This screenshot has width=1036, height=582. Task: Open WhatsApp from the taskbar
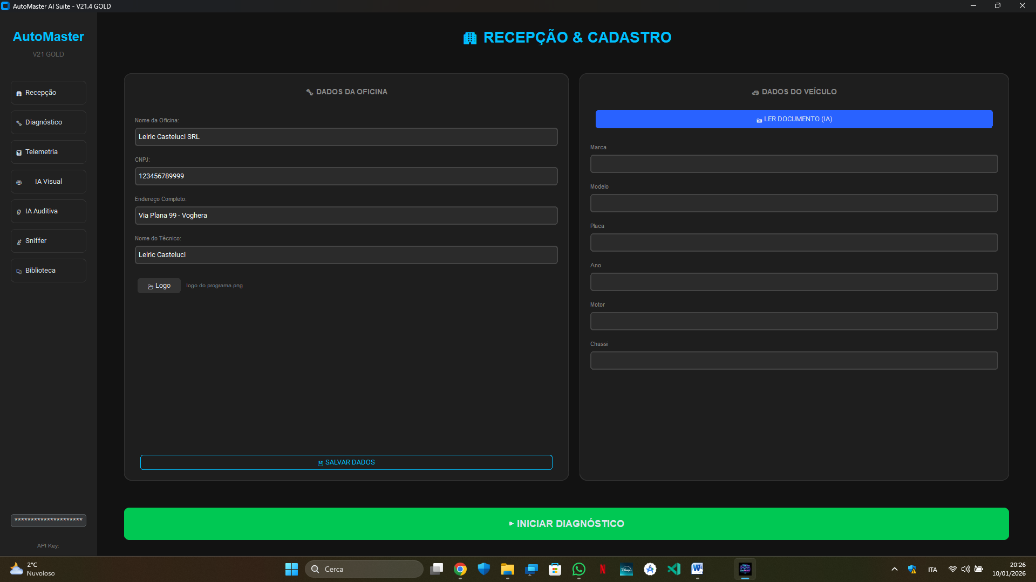579,569
